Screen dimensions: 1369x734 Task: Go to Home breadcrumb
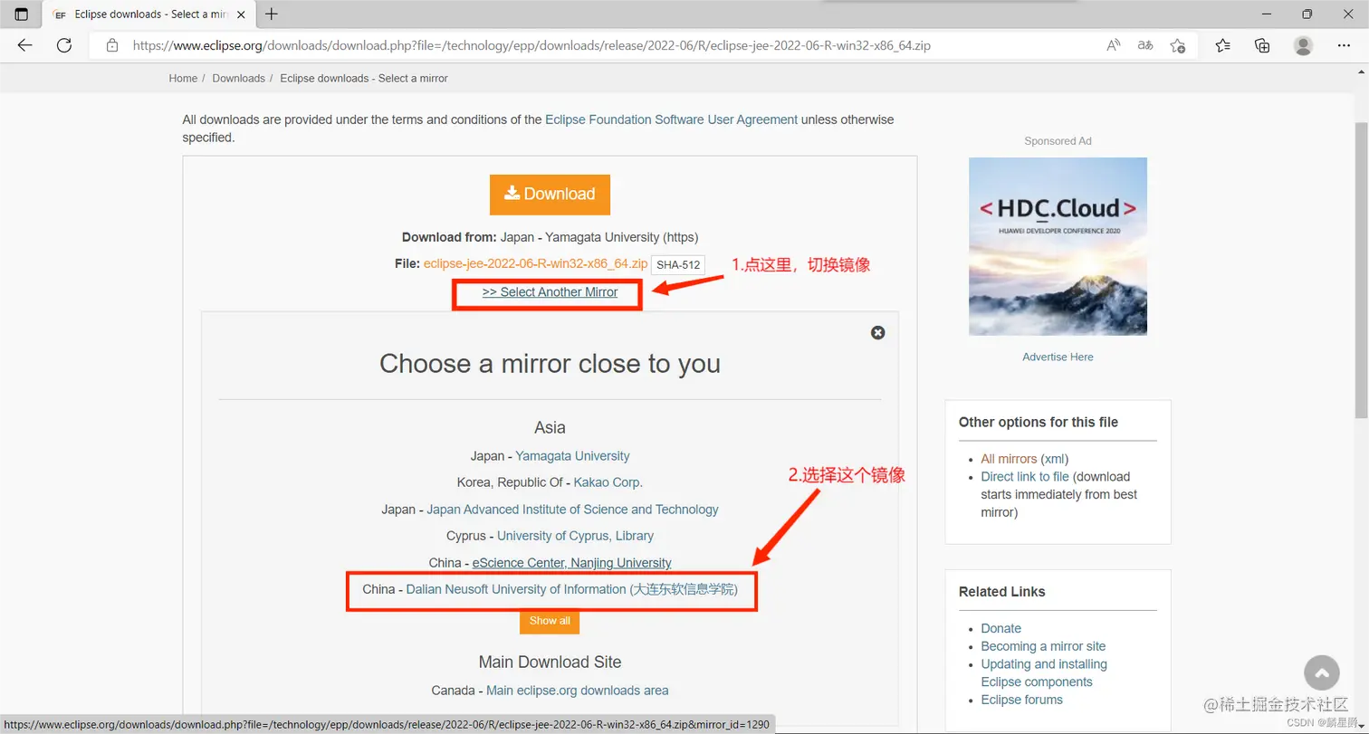183,79
